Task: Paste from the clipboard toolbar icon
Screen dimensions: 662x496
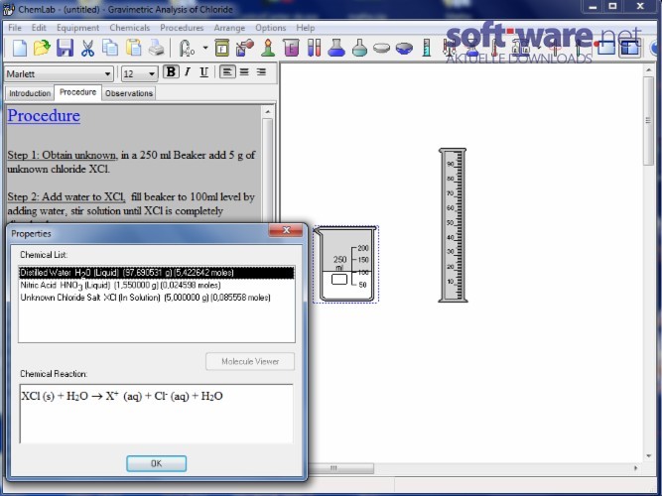Action: [133, 48]
